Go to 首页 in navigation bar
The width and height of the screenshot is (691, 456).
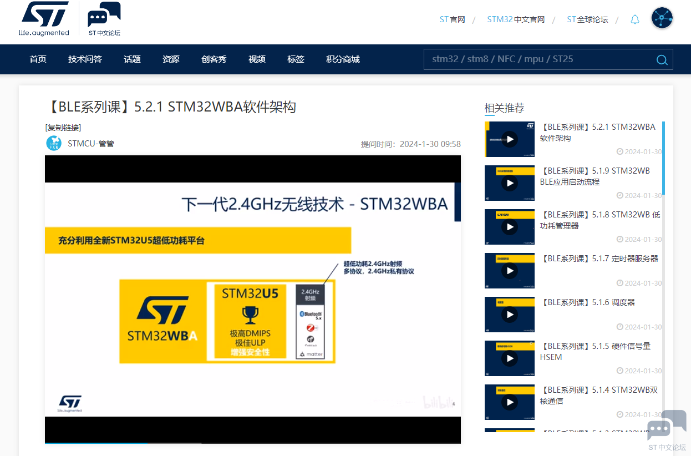point(38,59)
